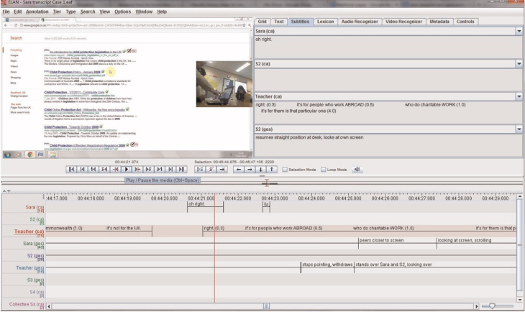Enable the Selection Mode checkbox
The width and height of the screenshot is (525, 312).
[285, 170]
